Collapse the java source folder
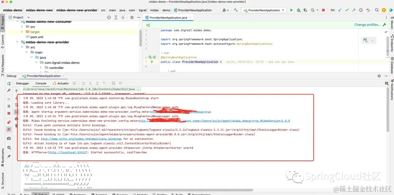Screen dimensions: 394x195 point(31,57)
